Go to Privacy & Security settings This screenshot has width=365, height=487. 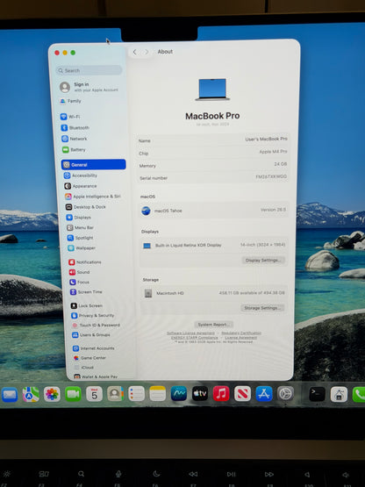click(93, 315)
